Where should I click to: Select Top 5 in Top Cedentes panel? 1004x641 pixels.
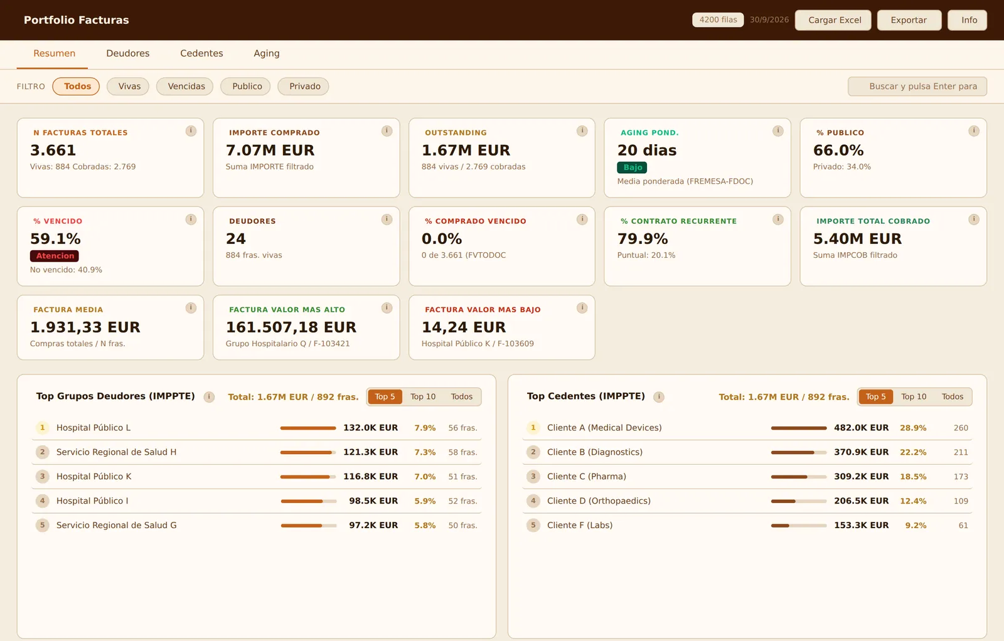(875, 397)
